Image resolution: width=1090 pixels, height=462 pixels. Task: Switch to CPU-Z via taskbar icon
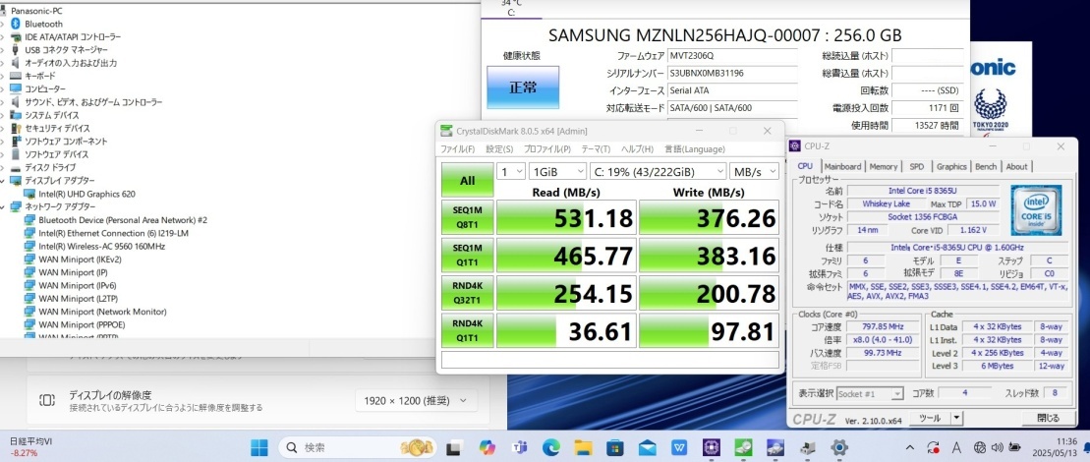tap(712, 447)
